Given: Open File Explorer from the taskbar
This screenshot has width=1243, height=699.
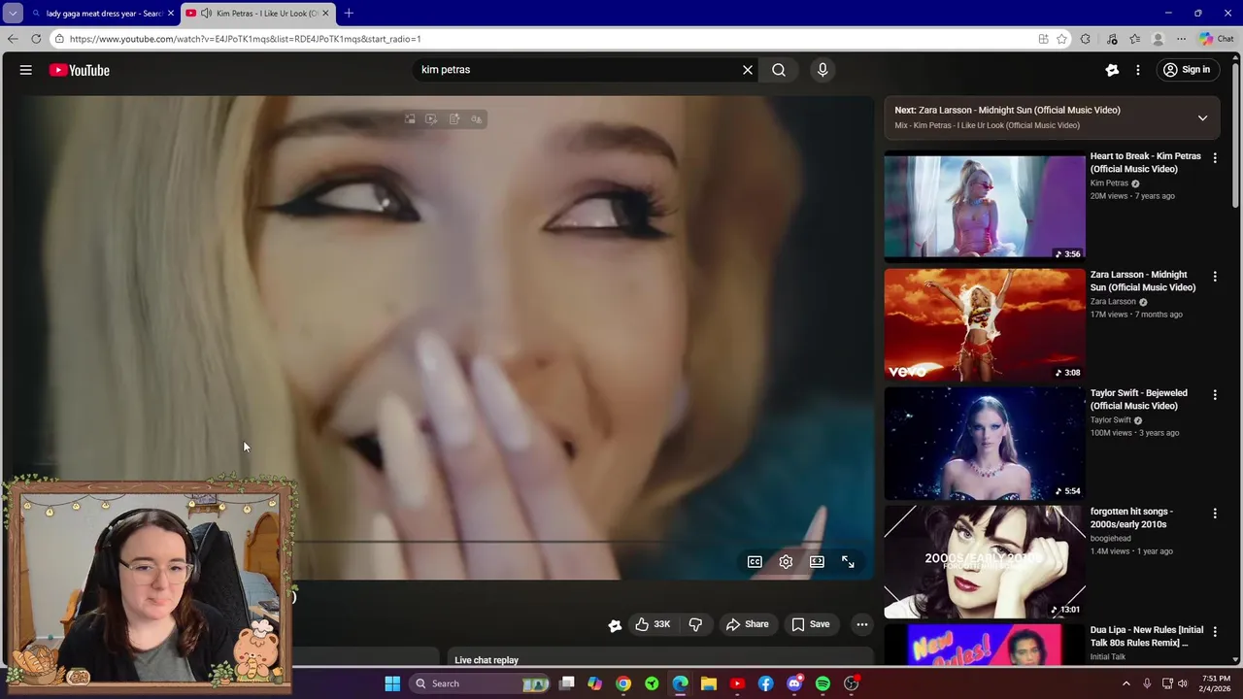Looking at the screenshot, I should [709, 683].
